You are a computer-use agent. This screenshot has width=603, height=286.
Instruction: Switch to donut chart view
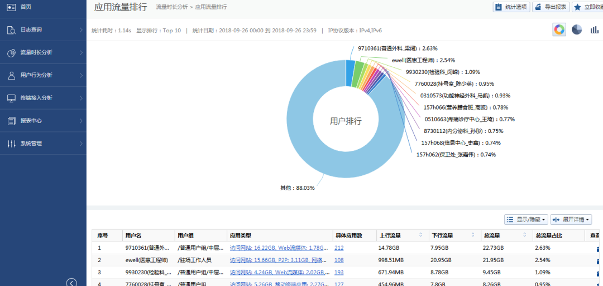coord(559,29)
